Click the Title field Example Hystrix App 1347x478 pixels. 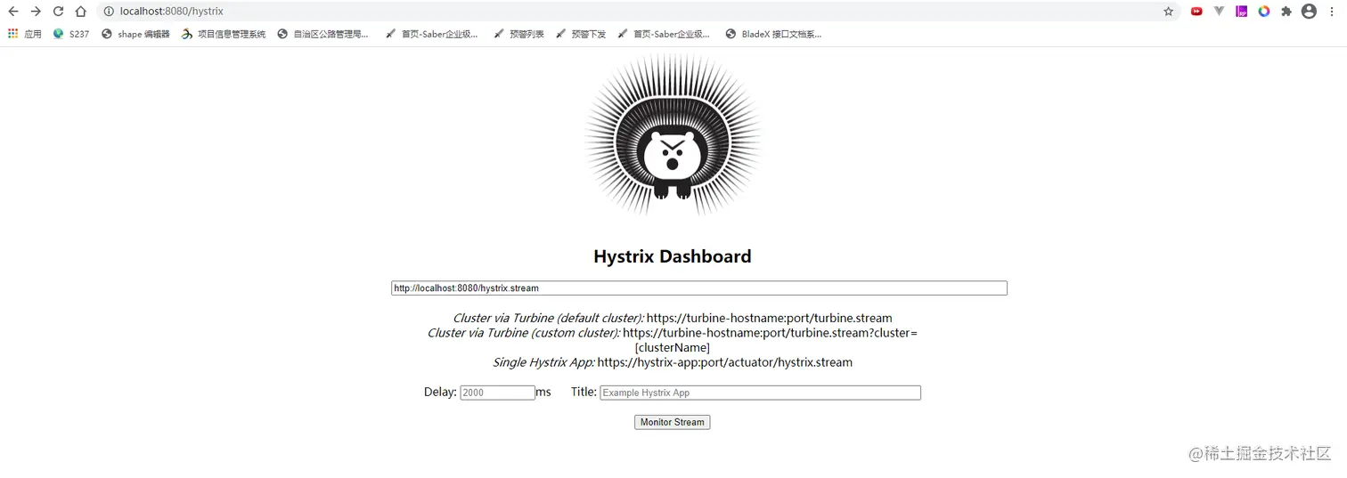[x=760, y=393]
